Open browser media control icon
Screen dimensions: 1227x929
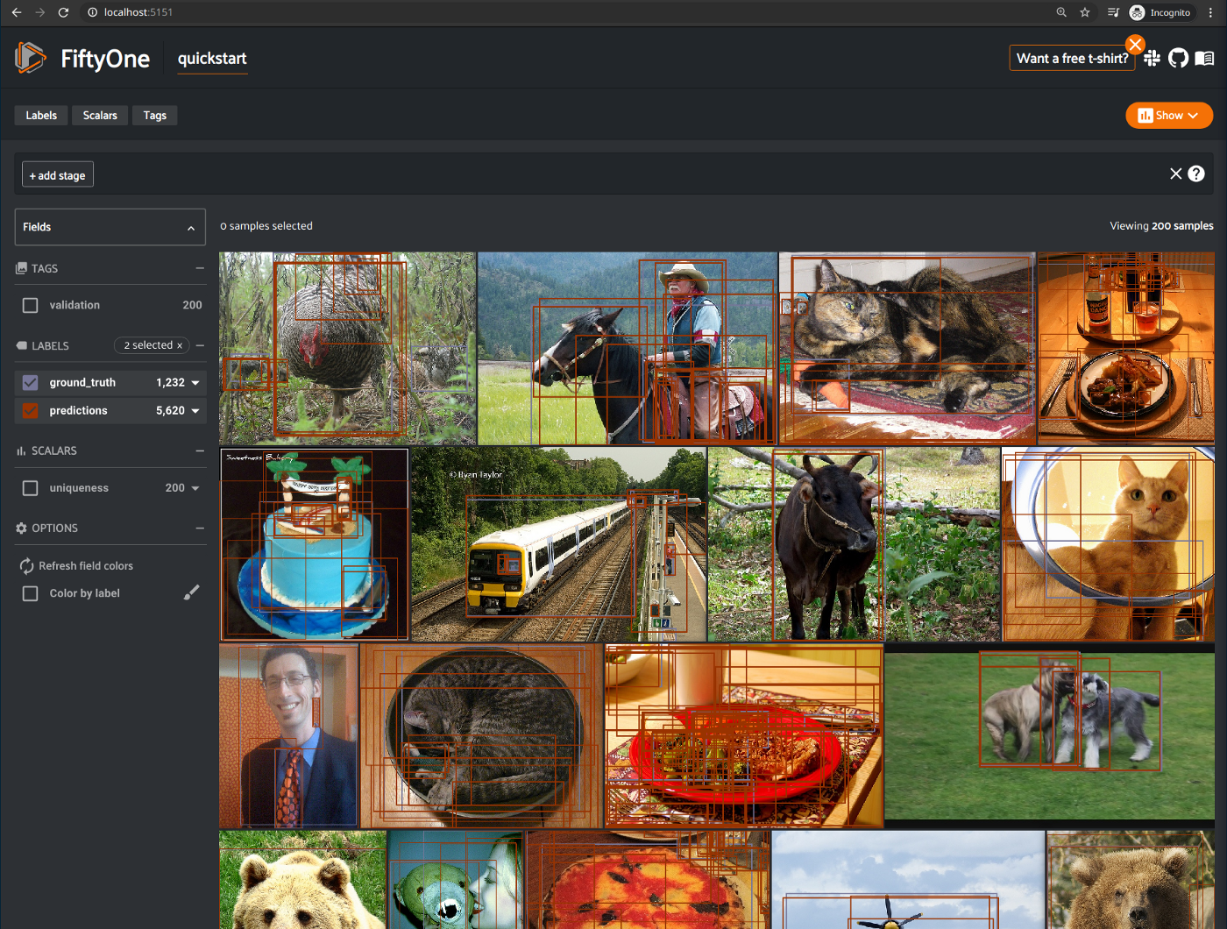point(1113,12)
